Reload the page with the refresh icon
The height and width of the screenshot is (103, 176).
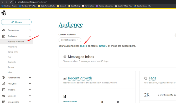[x=11, y=2]
